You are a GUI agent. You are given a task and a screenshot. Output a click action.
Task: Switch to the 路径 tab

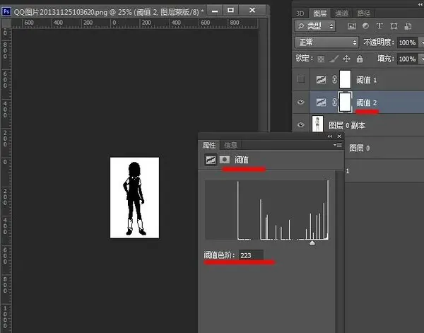coord(363,13)
